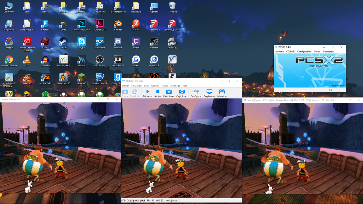Select MuseScore 2 desktop shortcut
Screen dimensions: 363x204
[64, 61]
